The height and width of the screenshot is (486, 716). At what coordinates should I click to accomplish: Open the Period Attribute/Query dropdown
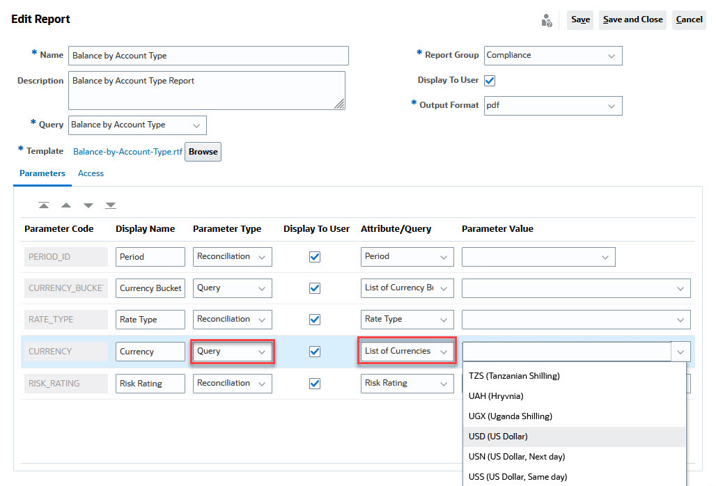coord(407,257)
